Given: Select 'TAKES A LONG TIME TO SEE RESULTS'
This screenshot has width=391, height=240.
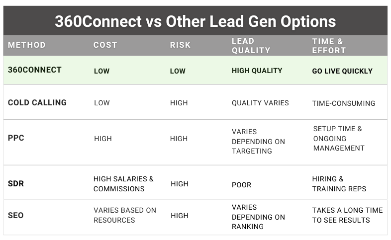Looking at the screenshot, I should point(347,215).
